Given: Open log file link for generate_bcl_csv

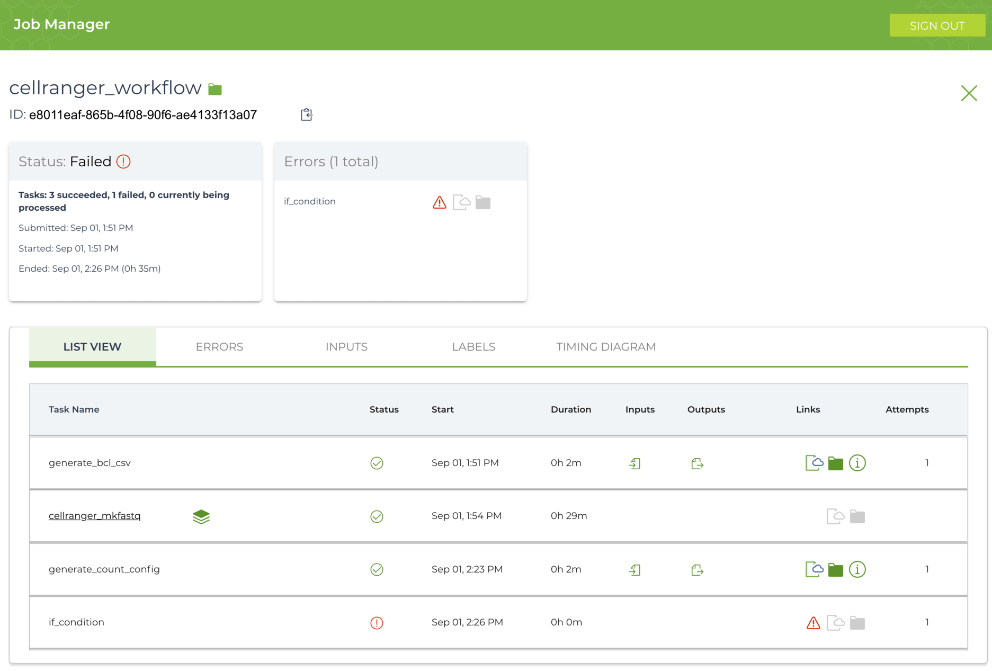Looking at the screenshot, I should pos(814,463).
